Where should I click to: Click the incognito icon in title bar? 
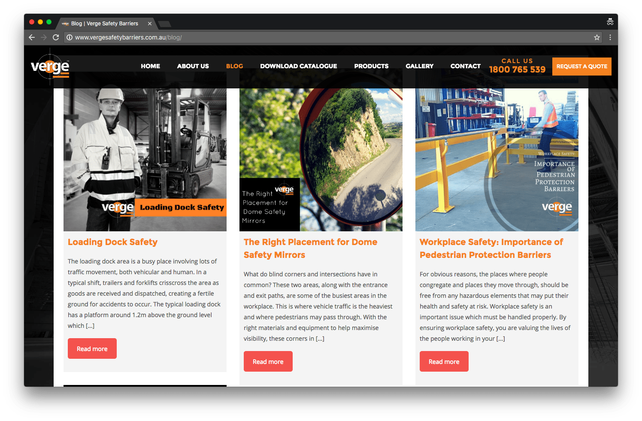(x=610, y=22)
